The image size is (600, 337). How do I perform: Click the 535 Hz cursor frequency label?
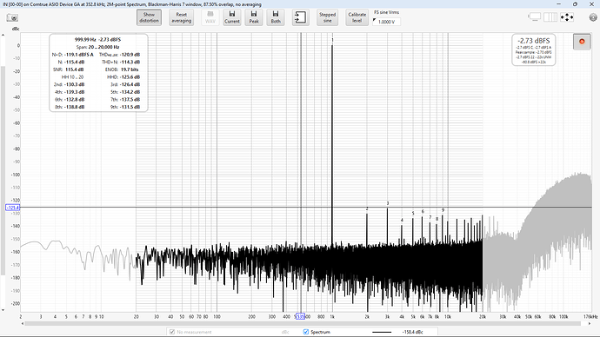(x=300, y=316)
